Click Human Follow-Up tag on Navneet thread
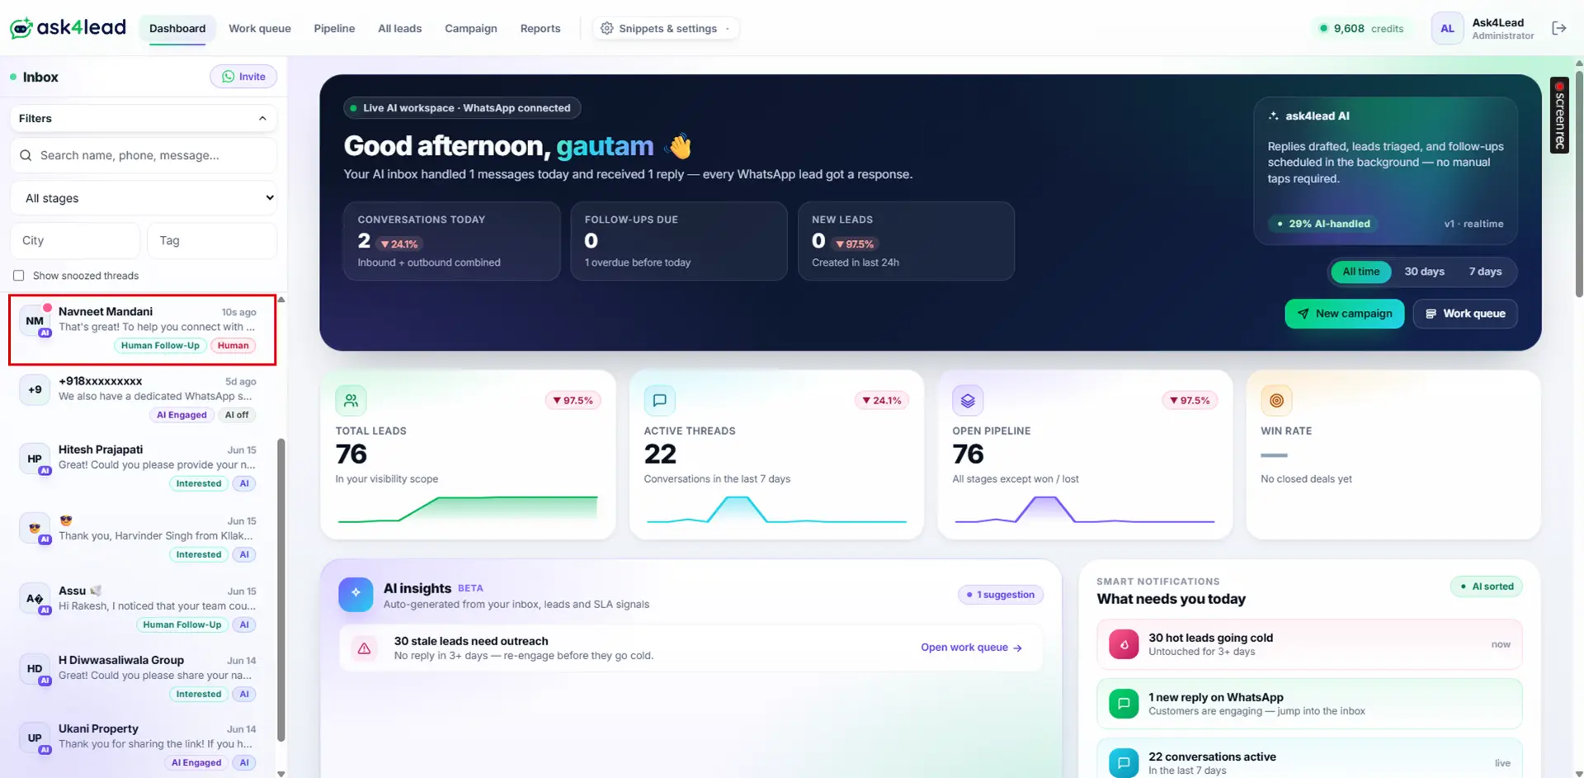This screenshot has height=778, width=1584. (160, 346)
